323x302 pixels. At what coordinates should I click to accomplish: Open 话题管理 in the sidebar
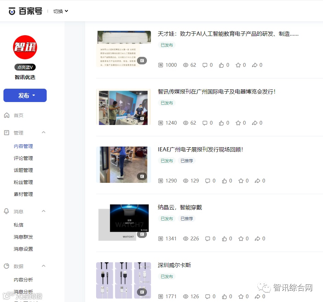point(23,170)
